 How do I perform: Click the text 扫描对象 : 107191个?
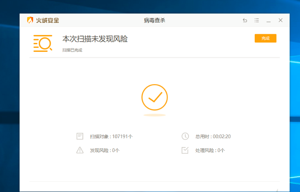(111, 136)
